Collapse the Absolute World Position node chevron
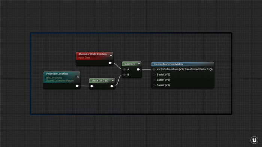The image size is (262, 147). [111, 56]
